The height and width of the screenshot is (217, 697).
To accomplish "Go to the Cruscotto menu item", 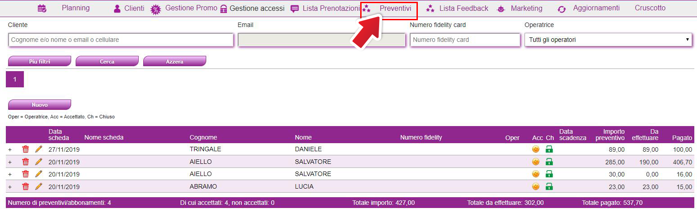I will point(650,8).
